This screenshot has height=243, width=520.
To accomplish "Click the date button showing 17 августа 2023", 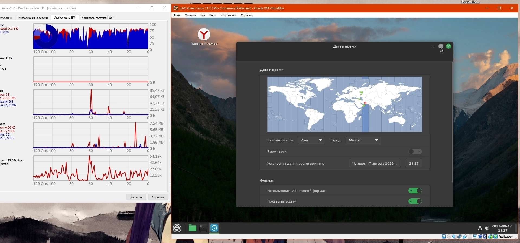I will pyautogui.click(x=375, y=163).
